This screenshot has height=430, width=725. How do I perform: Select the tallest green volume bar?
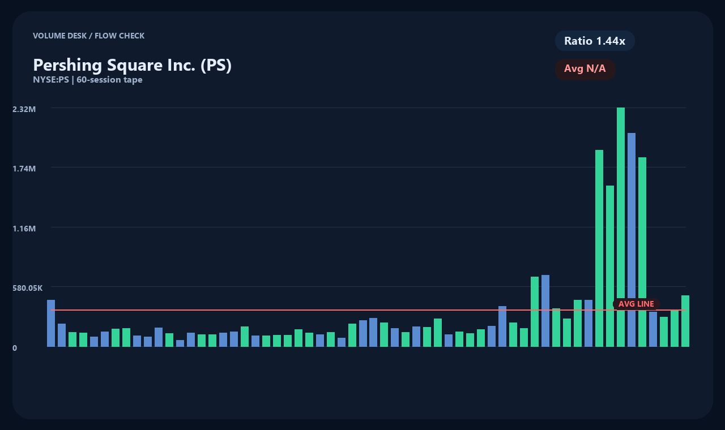[x=621, y=227]
